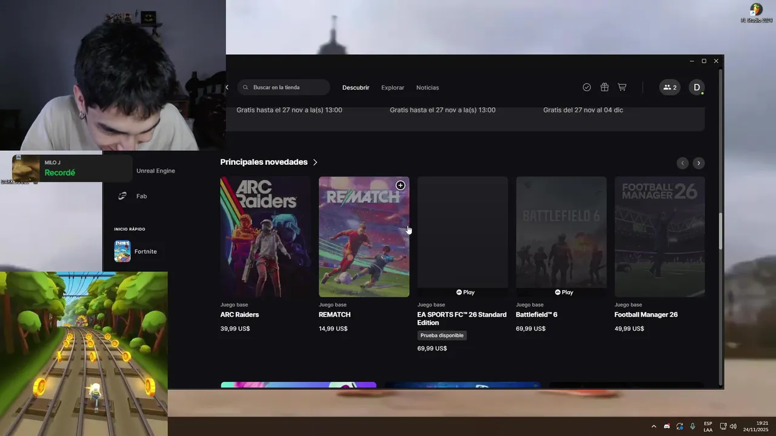Screen dimensions: 776x436
Task: Open the volume speaker tray icon
Action: [733, 426]
